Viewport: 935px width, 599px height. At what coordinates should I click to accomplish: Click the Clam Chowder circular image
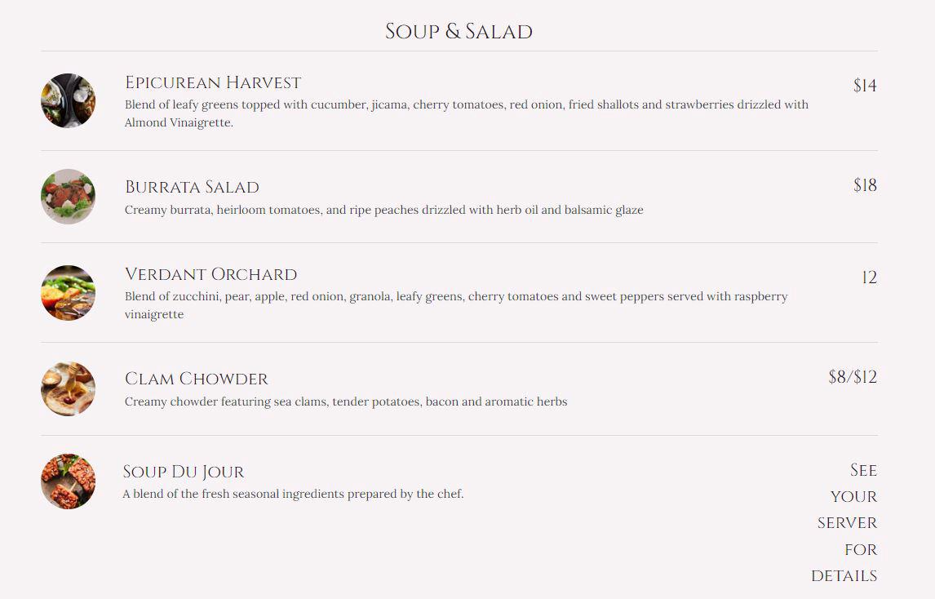click(x=68, y=389)
